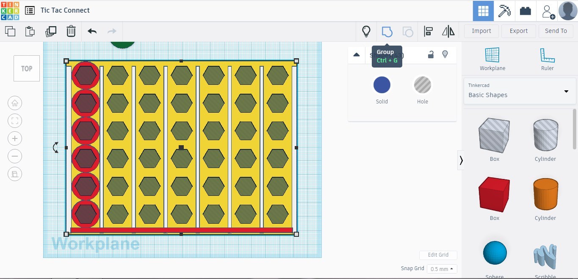Zoom out with the minus icon

[15, 156]
